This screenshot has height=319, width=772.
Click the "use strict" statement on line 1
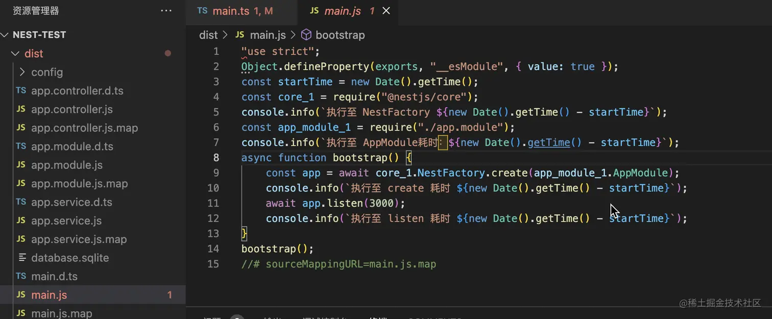280,51
